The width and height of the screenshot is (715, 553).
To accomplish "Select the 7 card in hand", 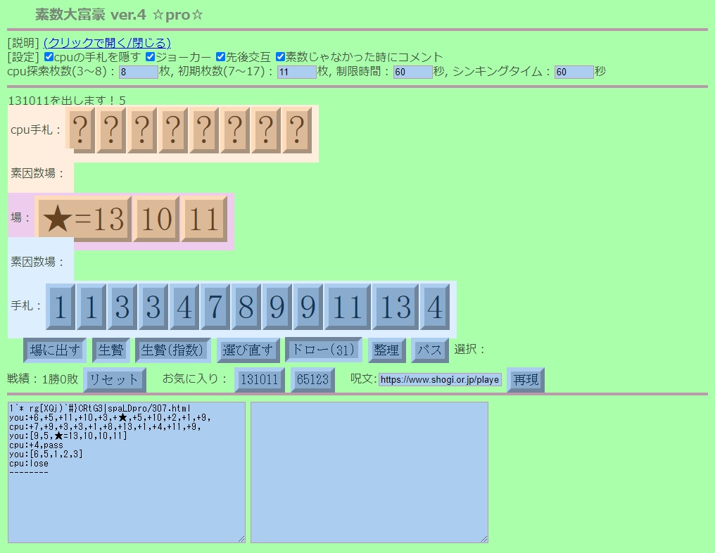I will tap(215, 306).
